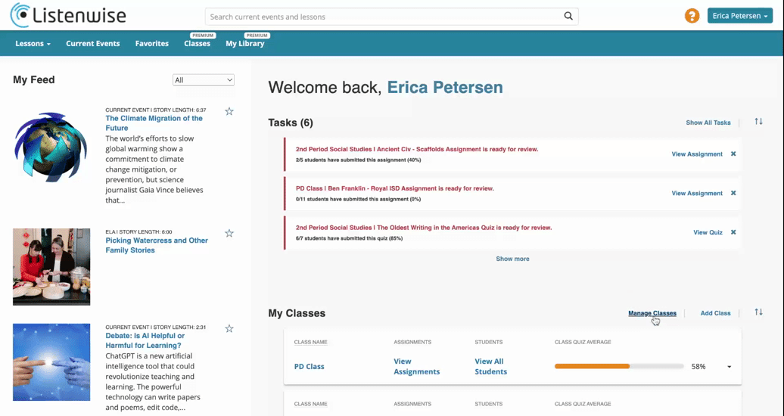Click Show more tasks
The width and height of the screenshot is (784, 416).
(x=512, y=259)
